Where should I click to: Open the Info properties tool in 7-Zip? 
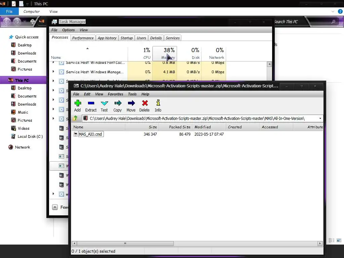(x=158, y=103)
